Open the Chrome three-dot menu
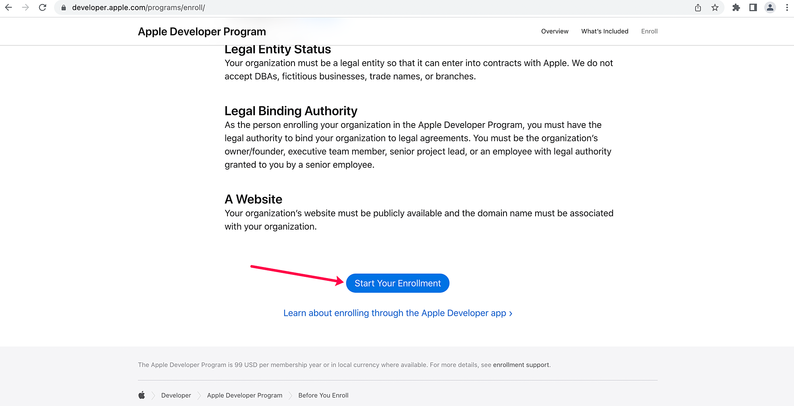Viewport: 794px width, 406px height. click(x=787, y=8)
